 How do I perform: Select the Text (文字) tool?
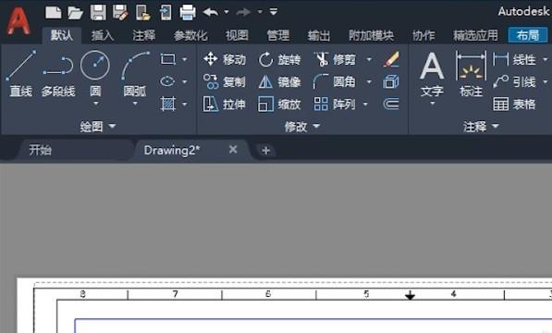click(432, 74)
